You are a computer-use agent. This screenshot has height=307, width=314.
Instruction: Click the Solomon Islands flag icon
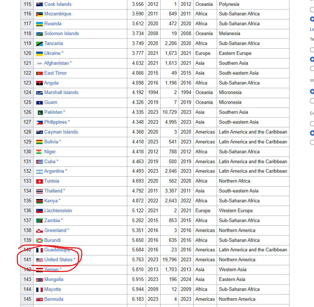pyautogui.click(x=40, y=34)
